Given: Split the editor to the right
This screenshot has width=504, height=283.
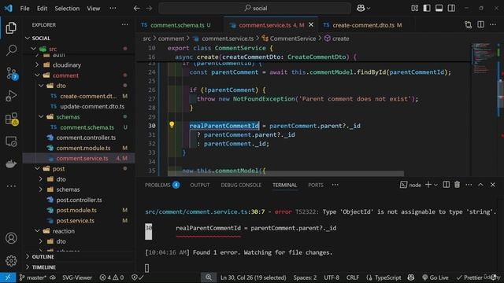Looking at the screenshot, I should [481, 25].
